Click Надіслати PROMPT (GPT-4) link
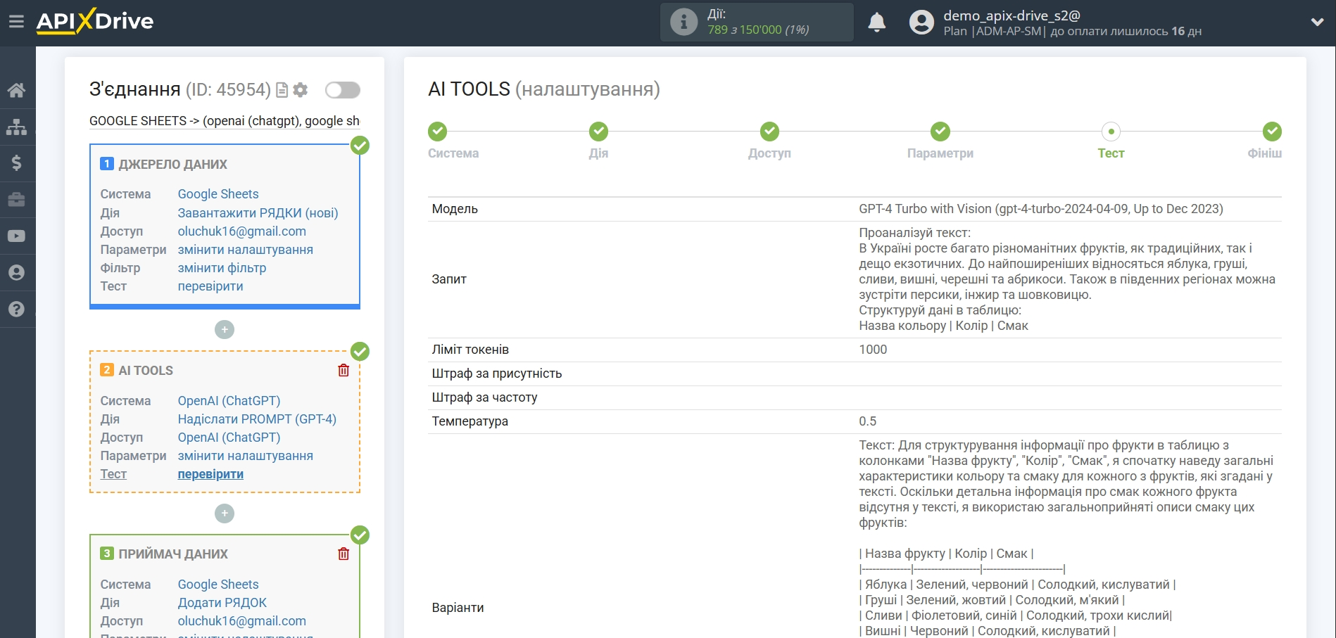 pyautogui.click(x=257, y=419)
